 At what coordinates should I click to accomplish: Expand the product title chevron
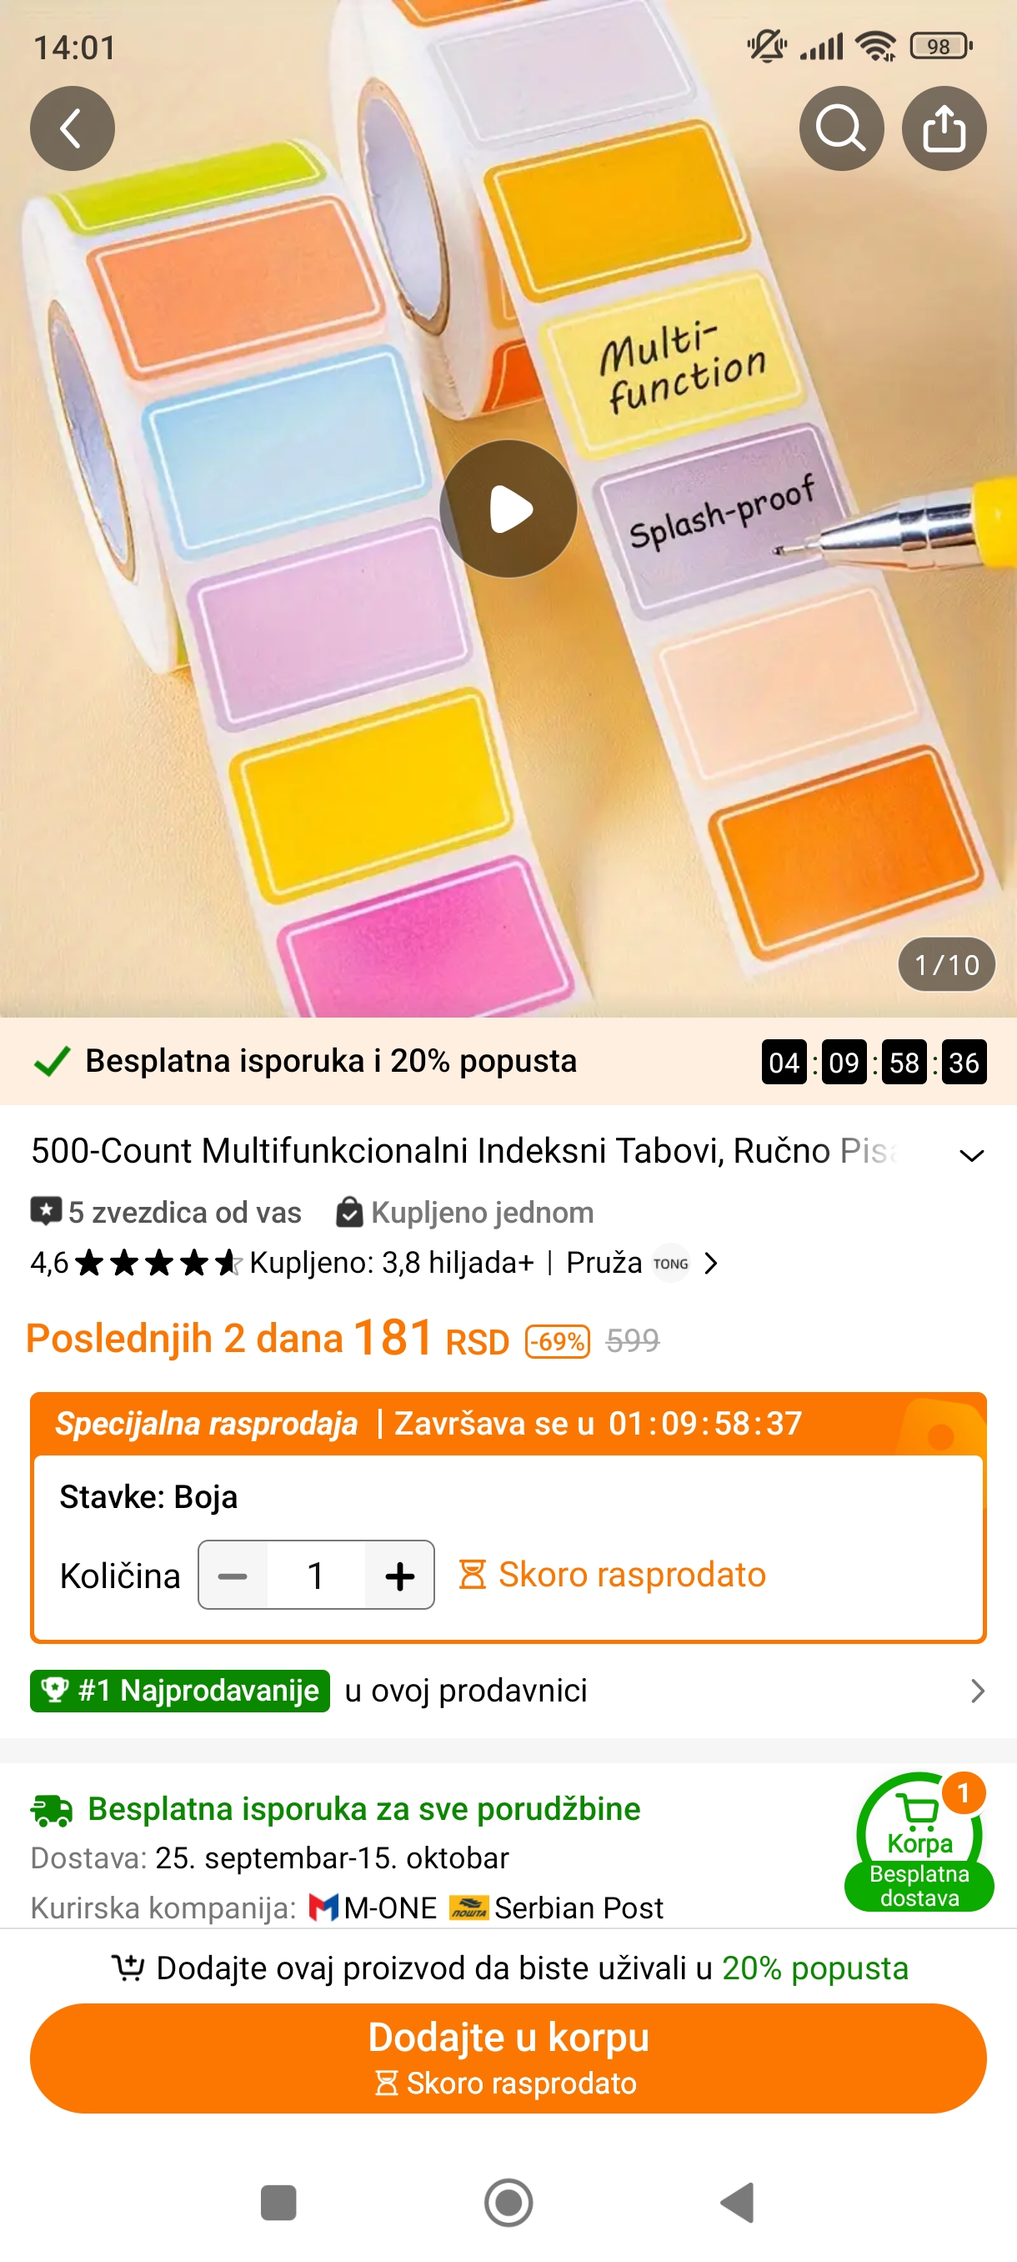pos(971,1154)
